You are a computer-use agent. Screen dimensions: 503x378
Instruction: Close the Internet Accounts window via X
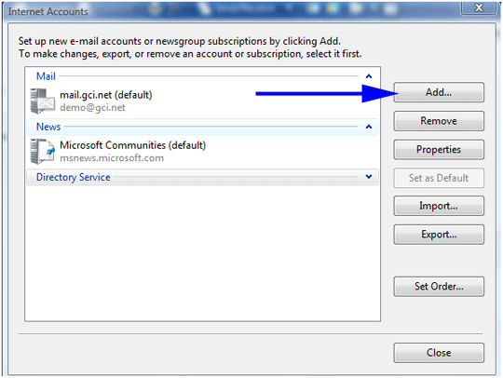(478, 7)
